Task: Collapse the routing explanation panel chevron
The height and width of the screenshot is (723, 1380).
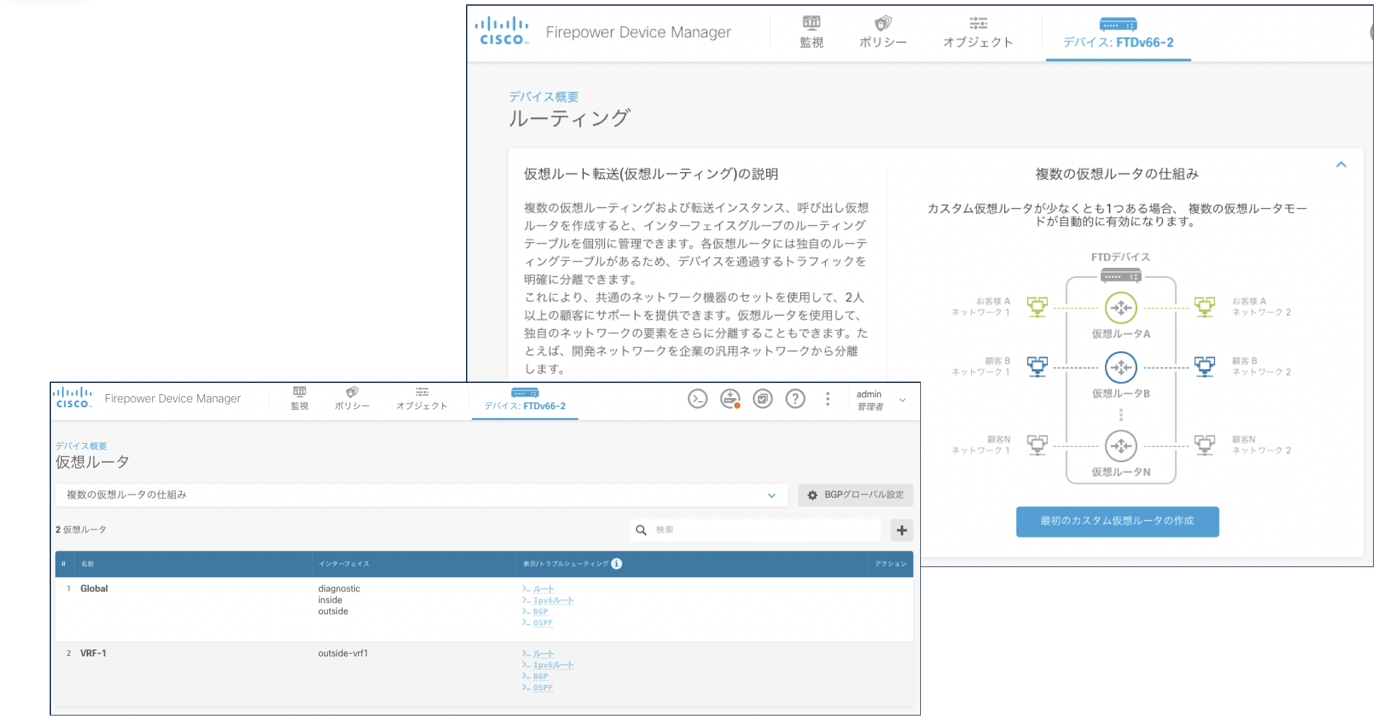Action: [x=1341, y=165]
